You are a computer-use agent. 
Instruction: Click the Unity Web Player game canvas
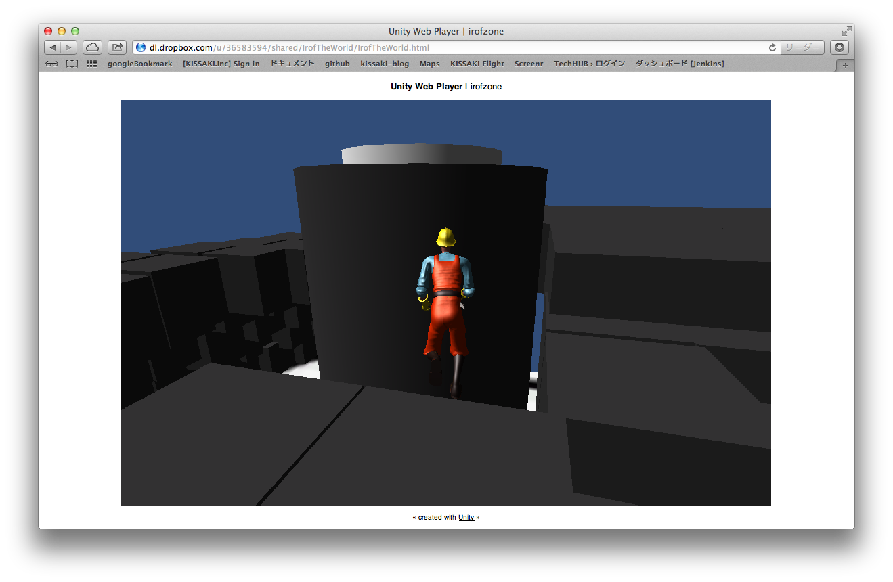pos(446,303)
